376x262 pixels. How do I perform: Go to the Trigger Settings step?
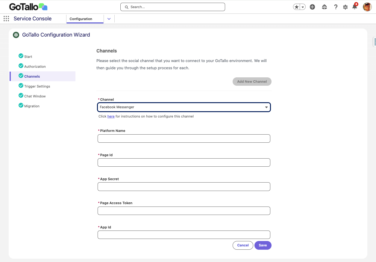click(37, 86)
